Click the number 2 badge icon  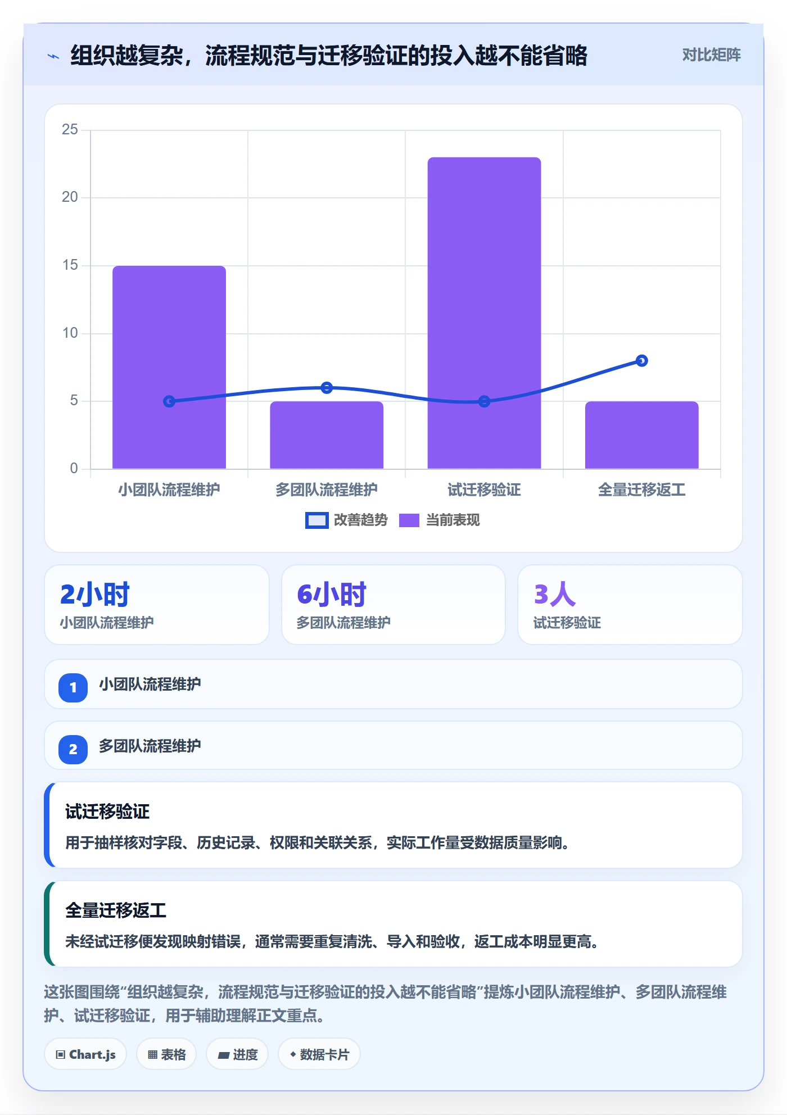73,749
